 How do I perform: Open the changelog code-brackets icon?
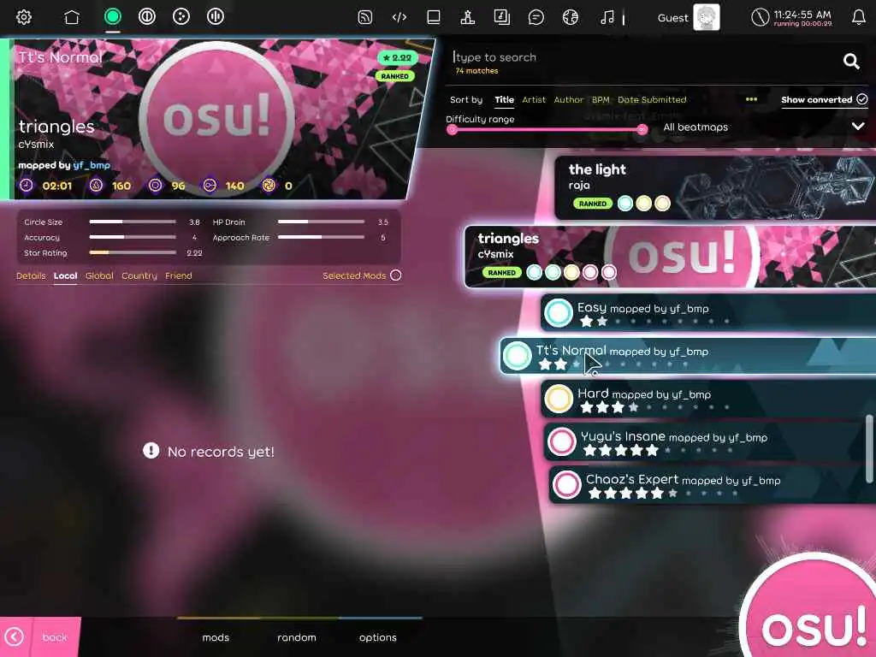[x=399, y=17]
